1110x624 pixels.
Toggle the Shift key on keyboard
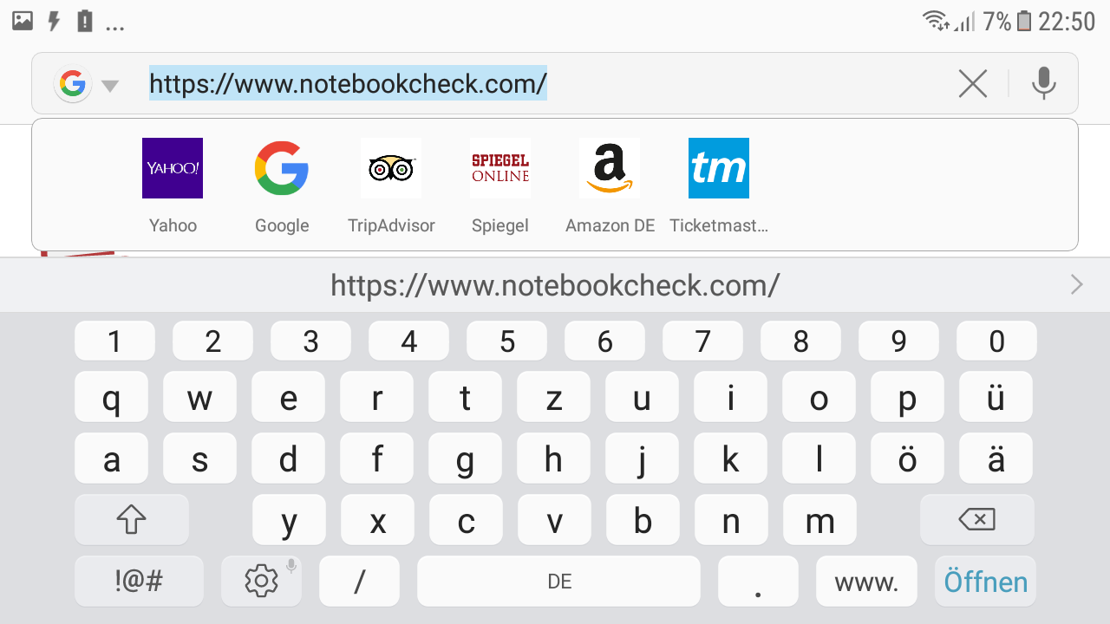[131, 520]
